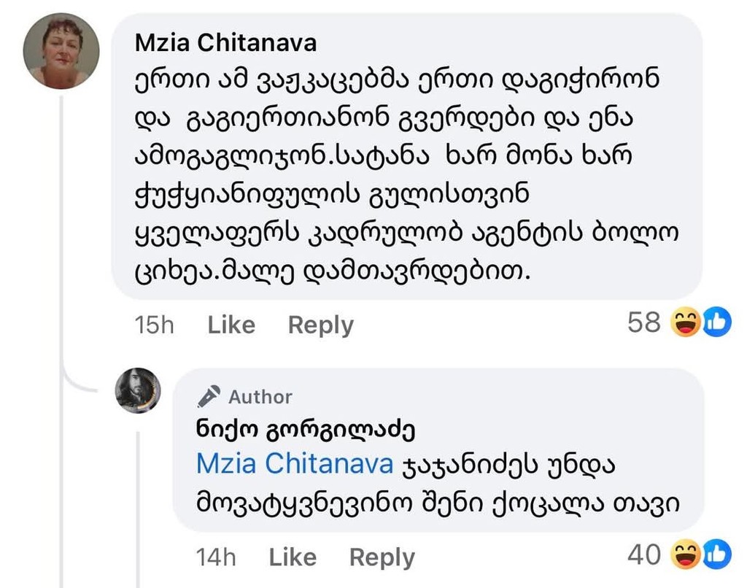View the 40 reactions count
The height and width of the screenshot is (588, 747).
(643, 555)
